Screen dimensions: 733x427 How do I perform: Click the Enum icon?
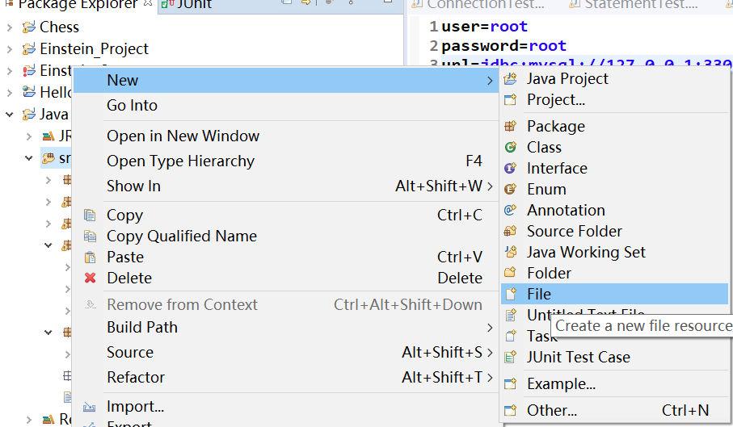click(x=511, y=189)
